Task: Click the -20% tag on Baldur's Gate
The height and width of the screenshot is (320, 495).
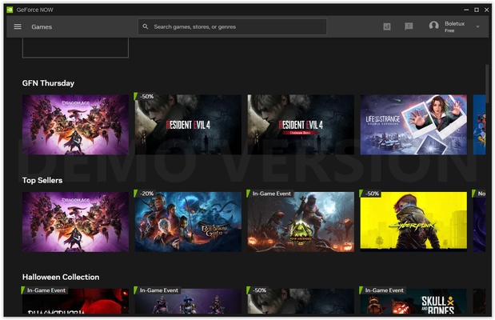Action: click(x=146, y=194)
